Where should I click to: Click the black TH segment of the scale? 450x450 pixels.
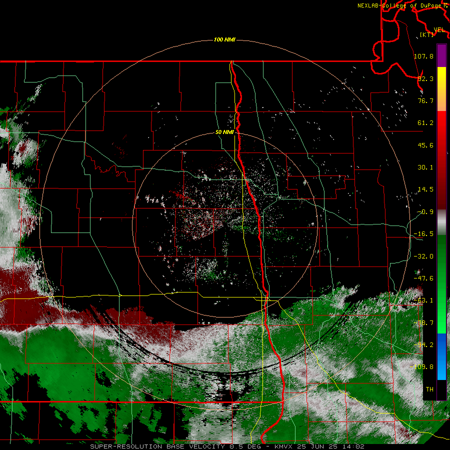[x=441, y=389]
